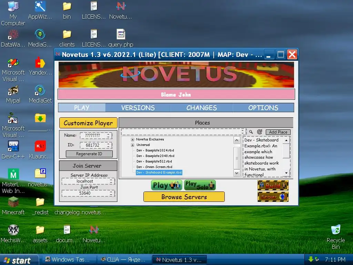Image resolution: width=353 pixels, height=265 pixels.
Task: Open the Recycle Bin
Action: (336, 237)
